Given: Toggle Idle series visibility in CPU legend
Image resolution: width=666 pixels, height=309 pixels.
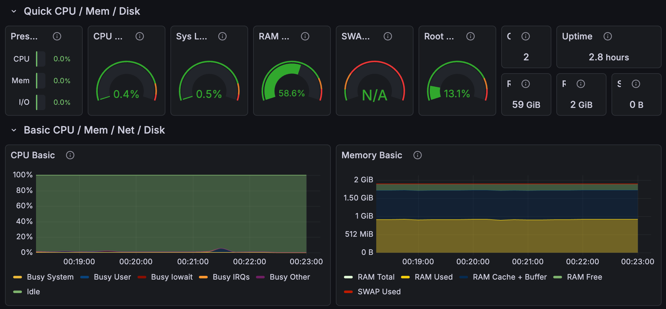Looking at the screenshot, I should (x=33, y=292).
